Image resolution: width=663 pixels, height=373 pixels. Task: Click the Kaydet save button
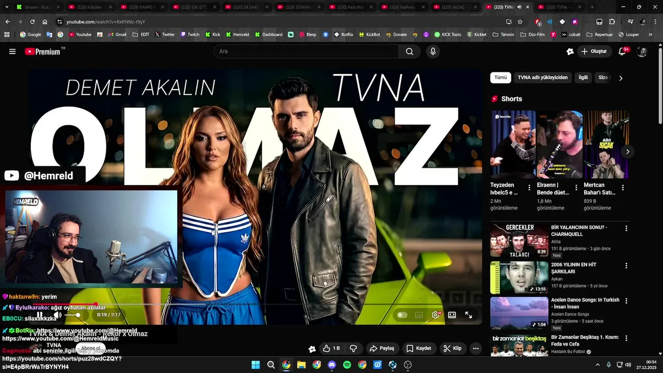coord(419,349)
